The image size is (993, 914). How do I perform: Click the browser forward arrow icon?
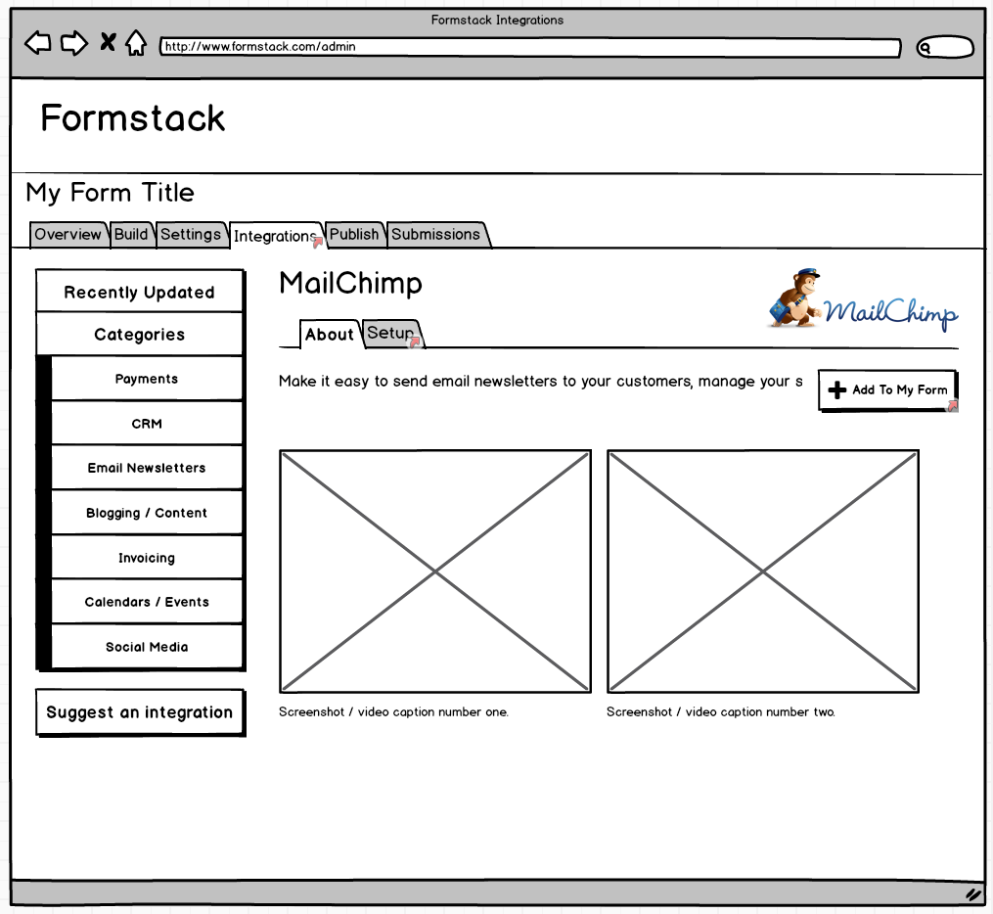(x=74, y=43)
